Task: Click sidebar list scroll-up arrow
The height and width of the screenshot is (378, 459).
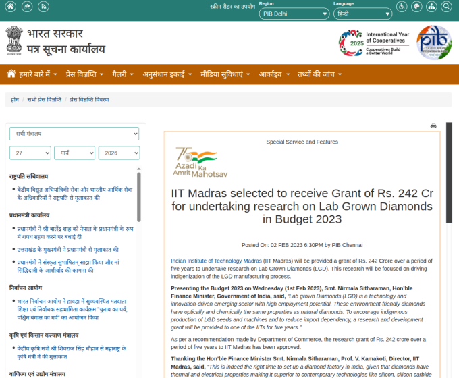Action: pos(139,169)
